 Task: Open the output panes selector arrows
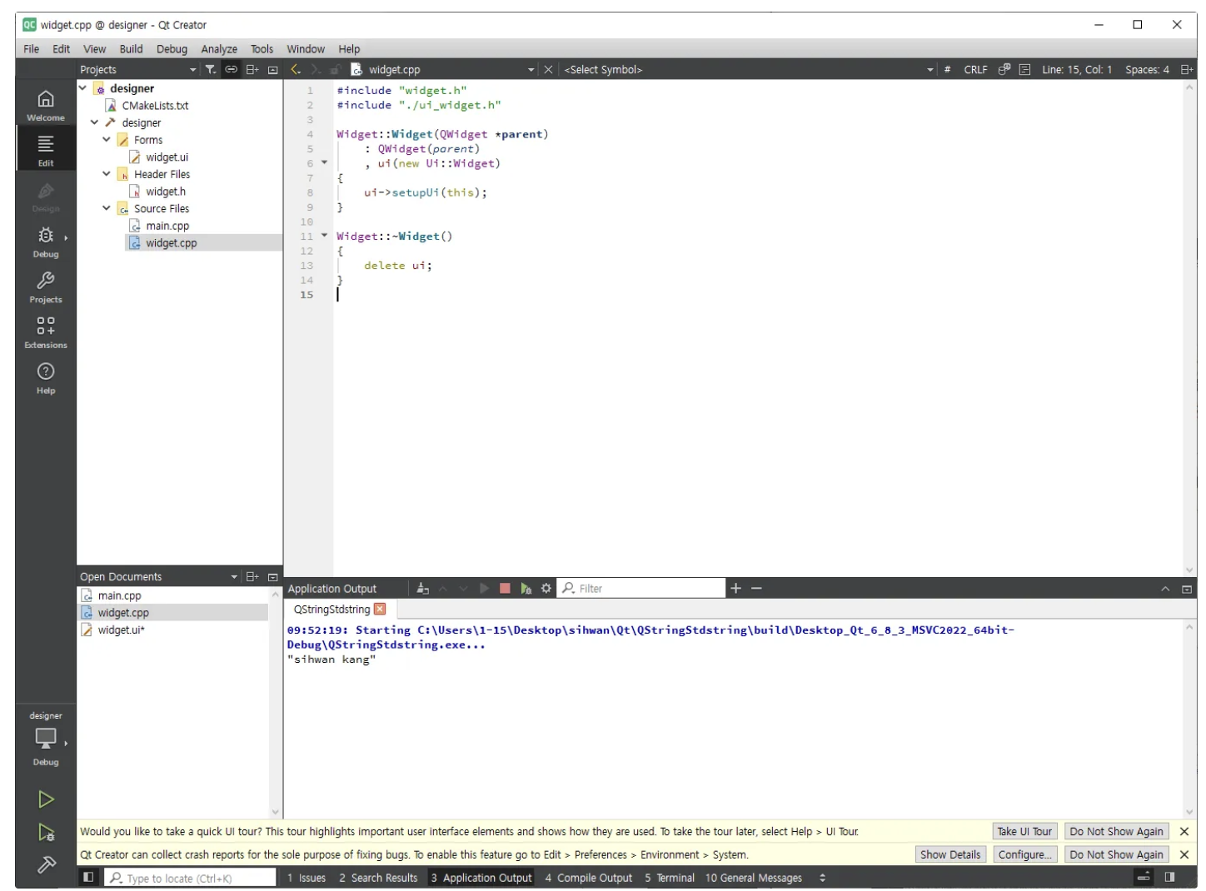click(823, 878)
